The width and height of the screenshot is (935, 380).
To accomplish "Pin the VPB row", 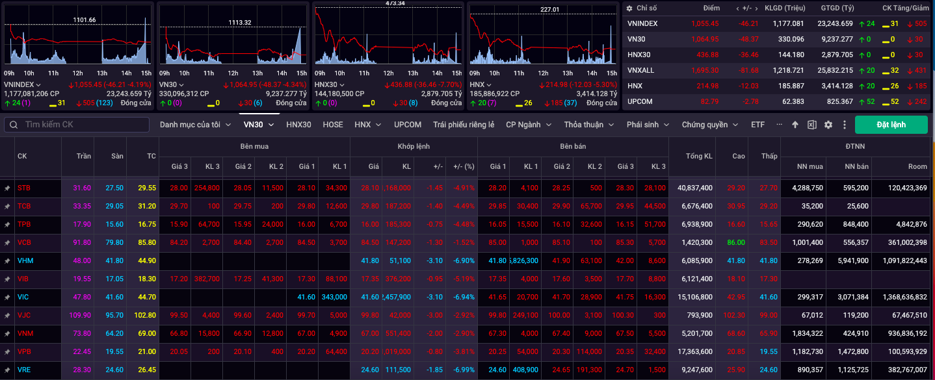I will (7, 351).
